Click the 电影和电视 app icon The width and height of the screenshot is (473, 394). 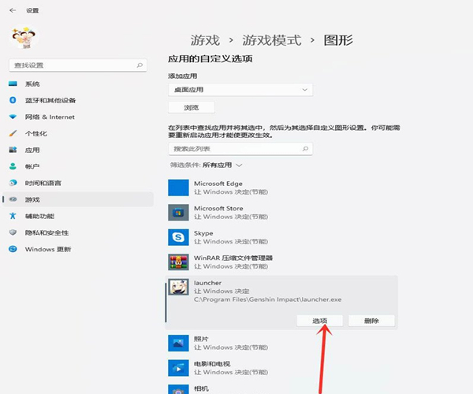click(x=178, y=368)
